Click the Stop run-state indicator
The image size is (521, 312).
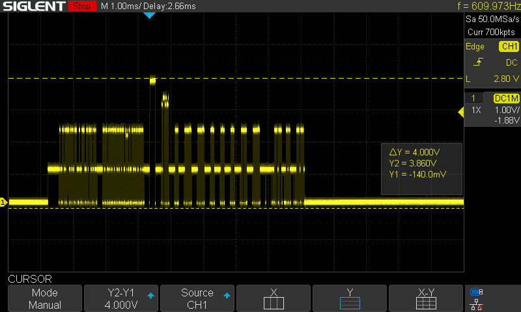tap(83, 6)
